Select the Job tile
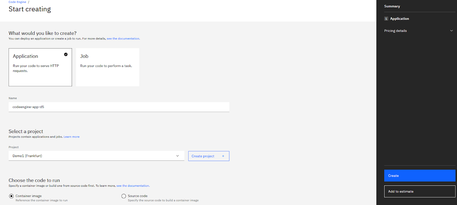This screenshot has height=205, width=457. (108, 67)
